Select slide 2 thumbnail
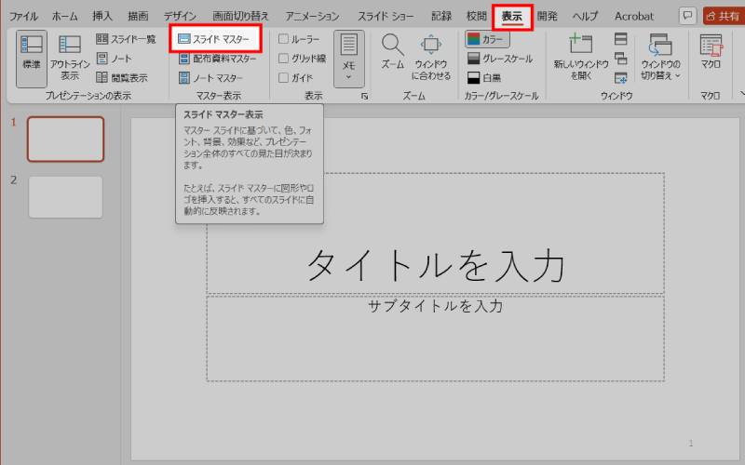745x465 pixels. (65, 197)
